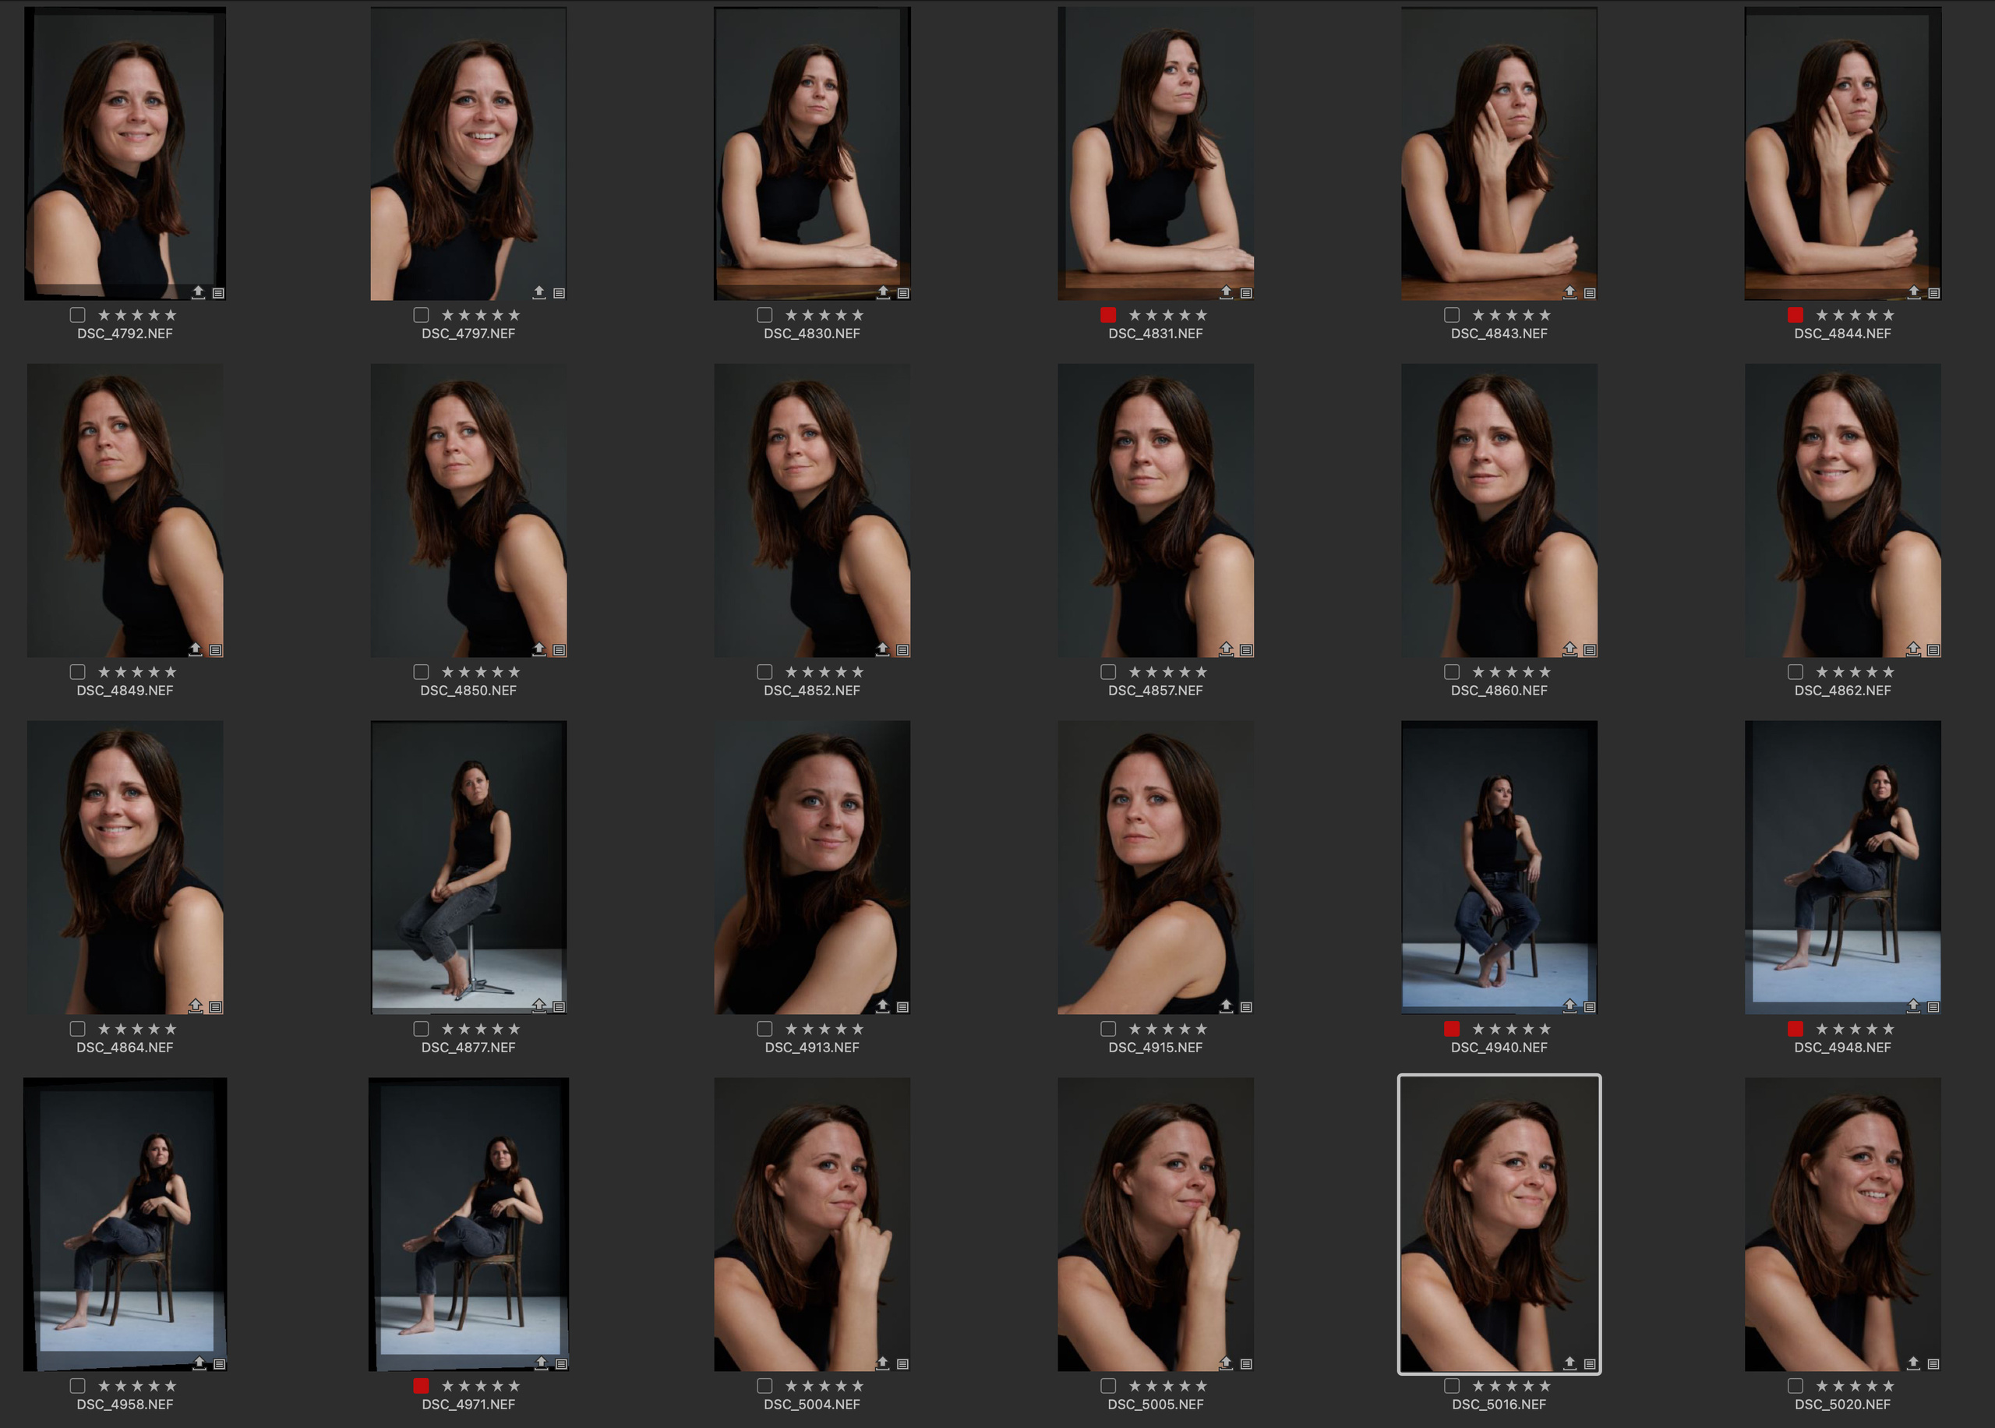Click the first star under DSC_4913.NEF

coord(790,1029)
